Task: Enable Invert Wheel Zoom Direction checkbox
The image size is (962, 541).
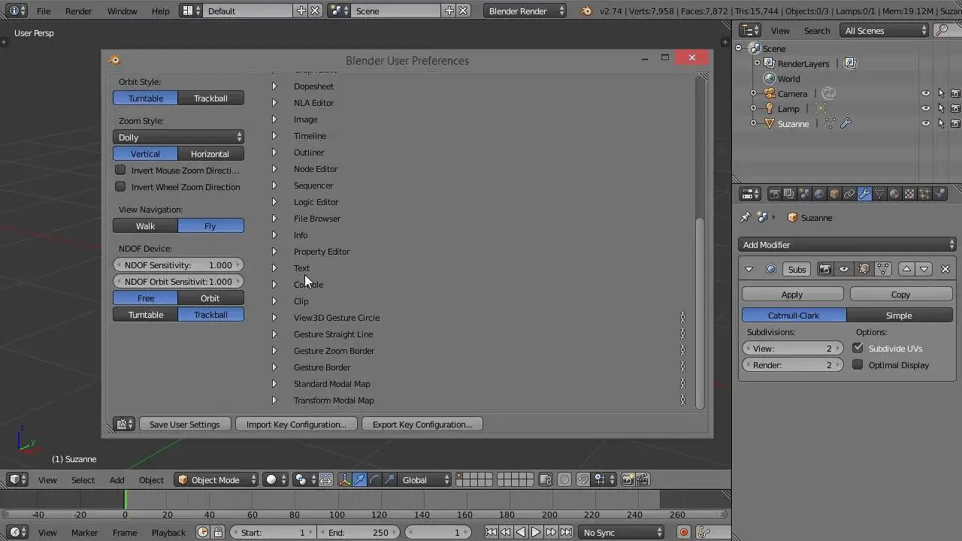Action: [x=120, y=186]
